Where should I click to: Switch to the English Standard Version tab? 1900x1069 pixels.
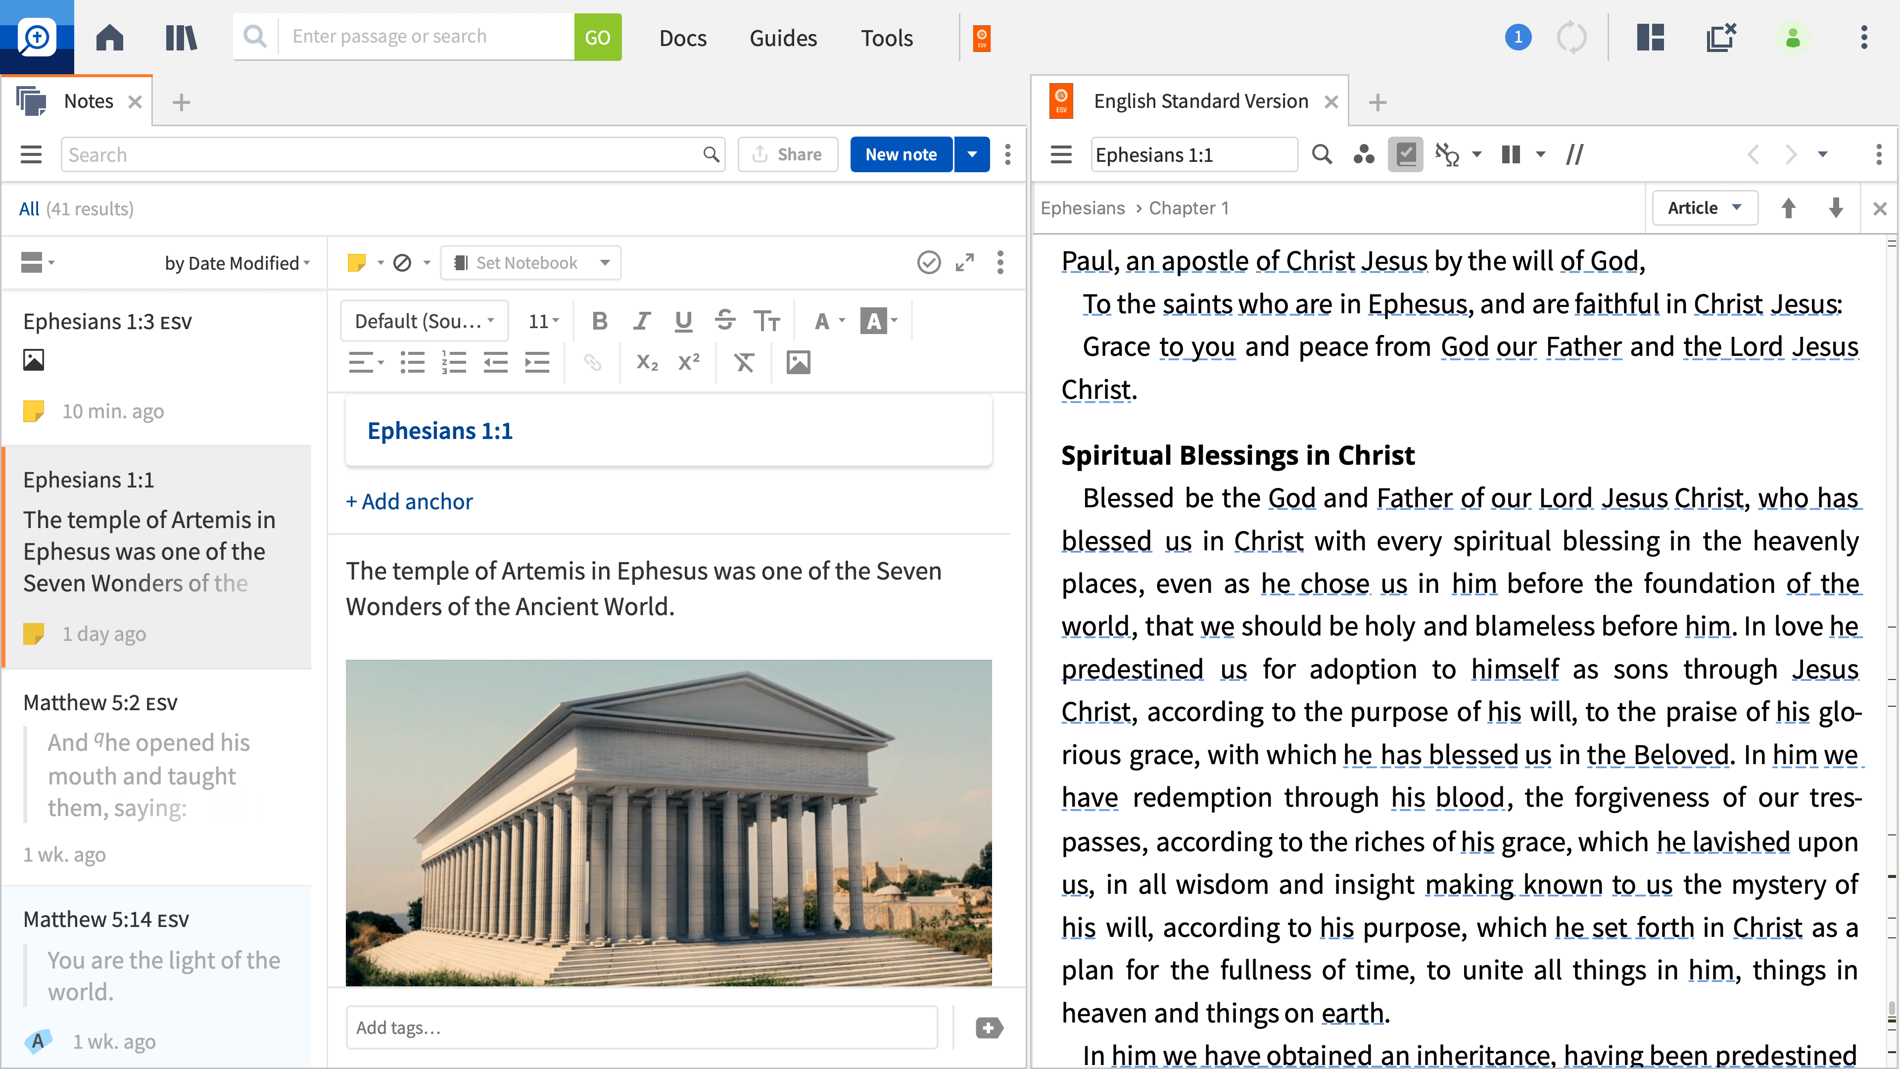click(x=1200, y=101)
